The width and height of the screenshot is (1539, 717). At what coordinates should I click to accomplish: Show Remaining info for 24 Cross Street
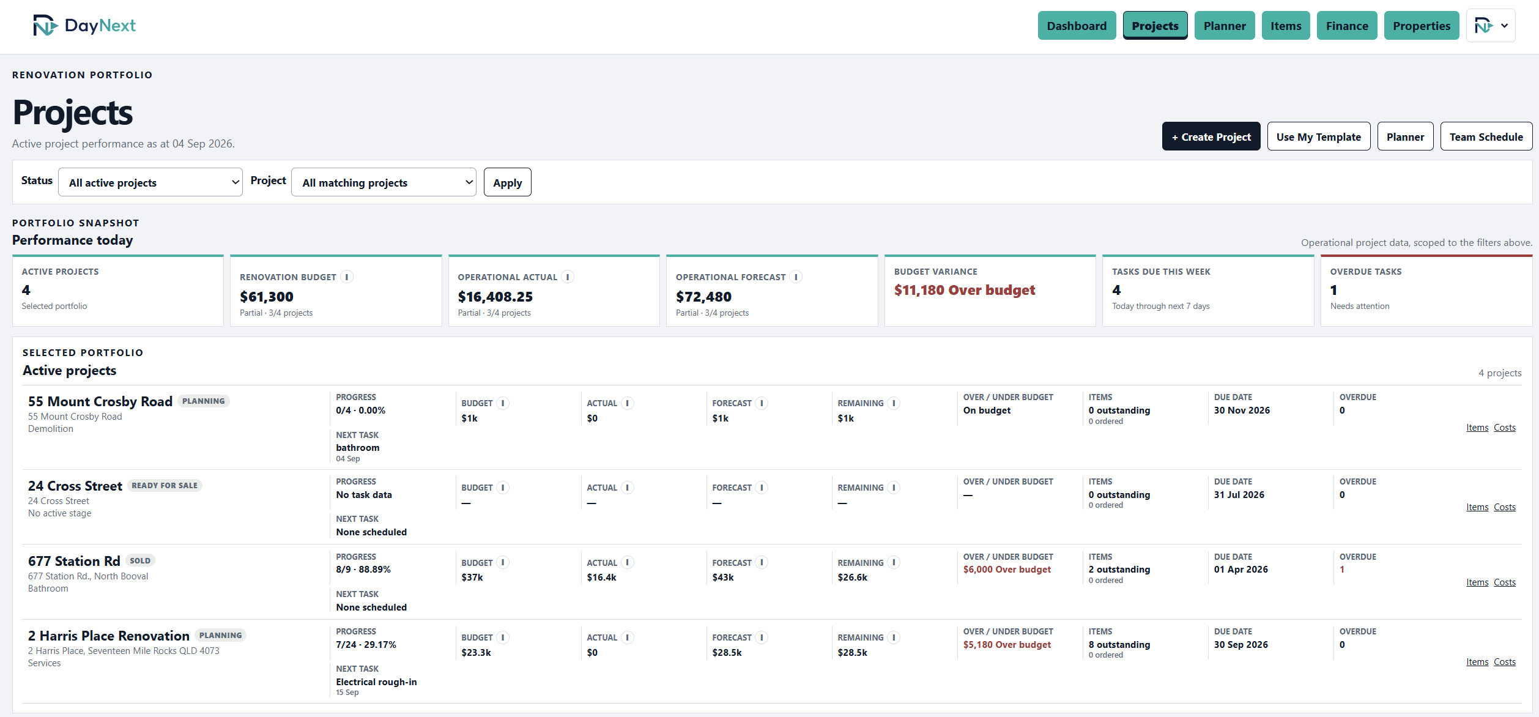894,488
